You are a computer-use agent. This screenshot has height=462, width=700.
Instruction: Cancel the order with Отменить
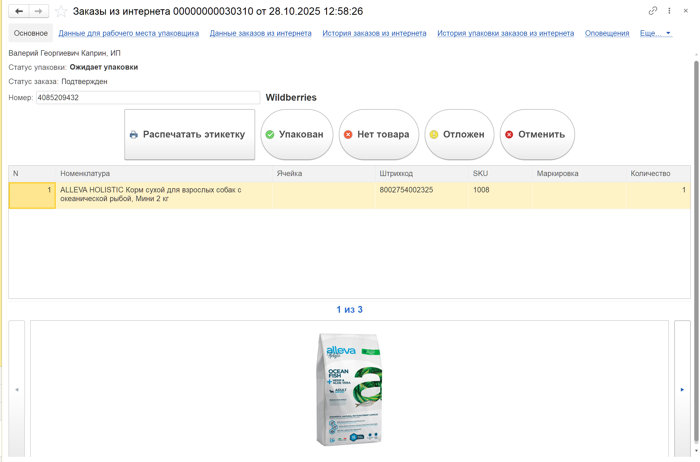coord(537,134)
